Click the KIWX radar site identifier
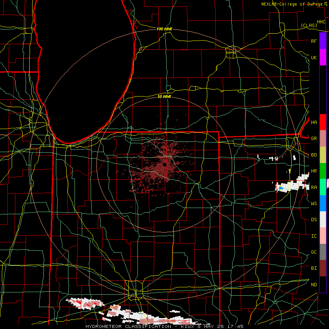Image resolution: width=329 pixels, height=329 pixels. 187,326
